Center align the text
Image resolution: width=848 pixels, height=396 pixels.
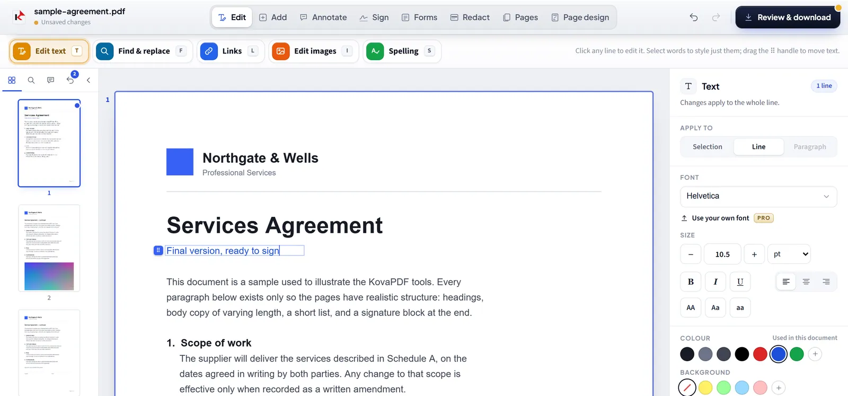806,282
